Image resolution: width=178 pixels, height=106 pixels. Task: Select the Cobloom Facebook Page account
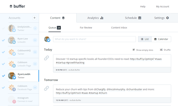click(23, 88)
